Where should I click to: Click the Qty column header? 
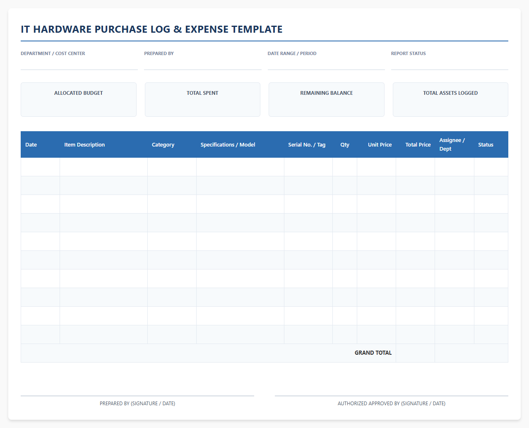pos(345,144)
